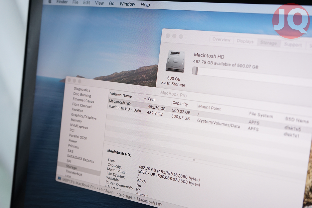Open the Apple menu

click(50, 1)
